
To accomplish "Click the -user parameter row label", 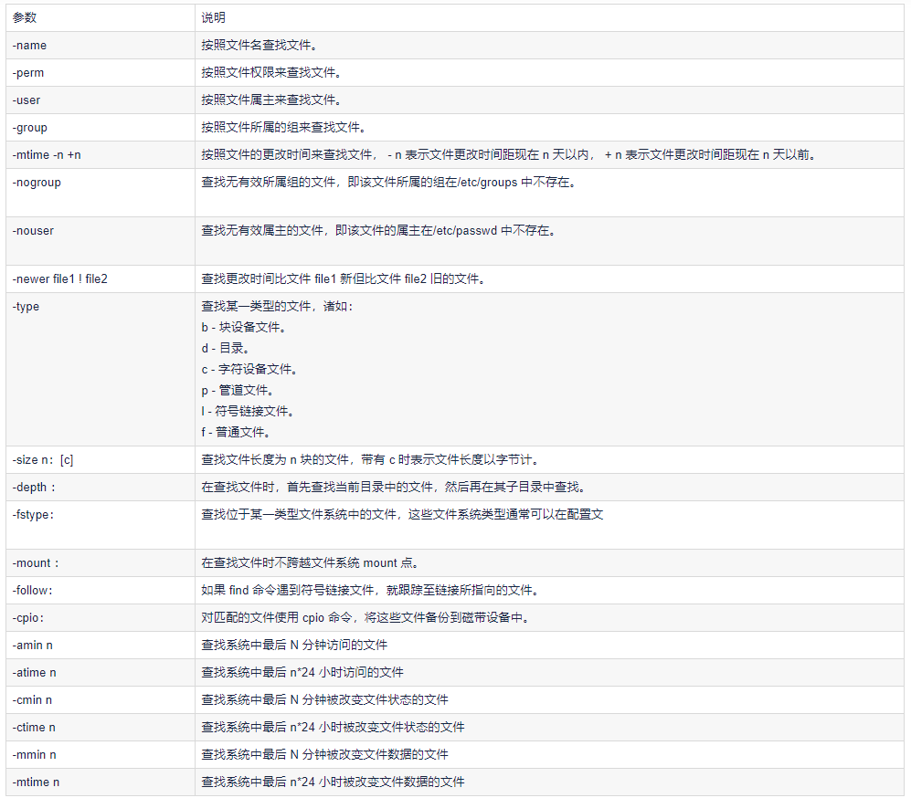I will point(26,100).
